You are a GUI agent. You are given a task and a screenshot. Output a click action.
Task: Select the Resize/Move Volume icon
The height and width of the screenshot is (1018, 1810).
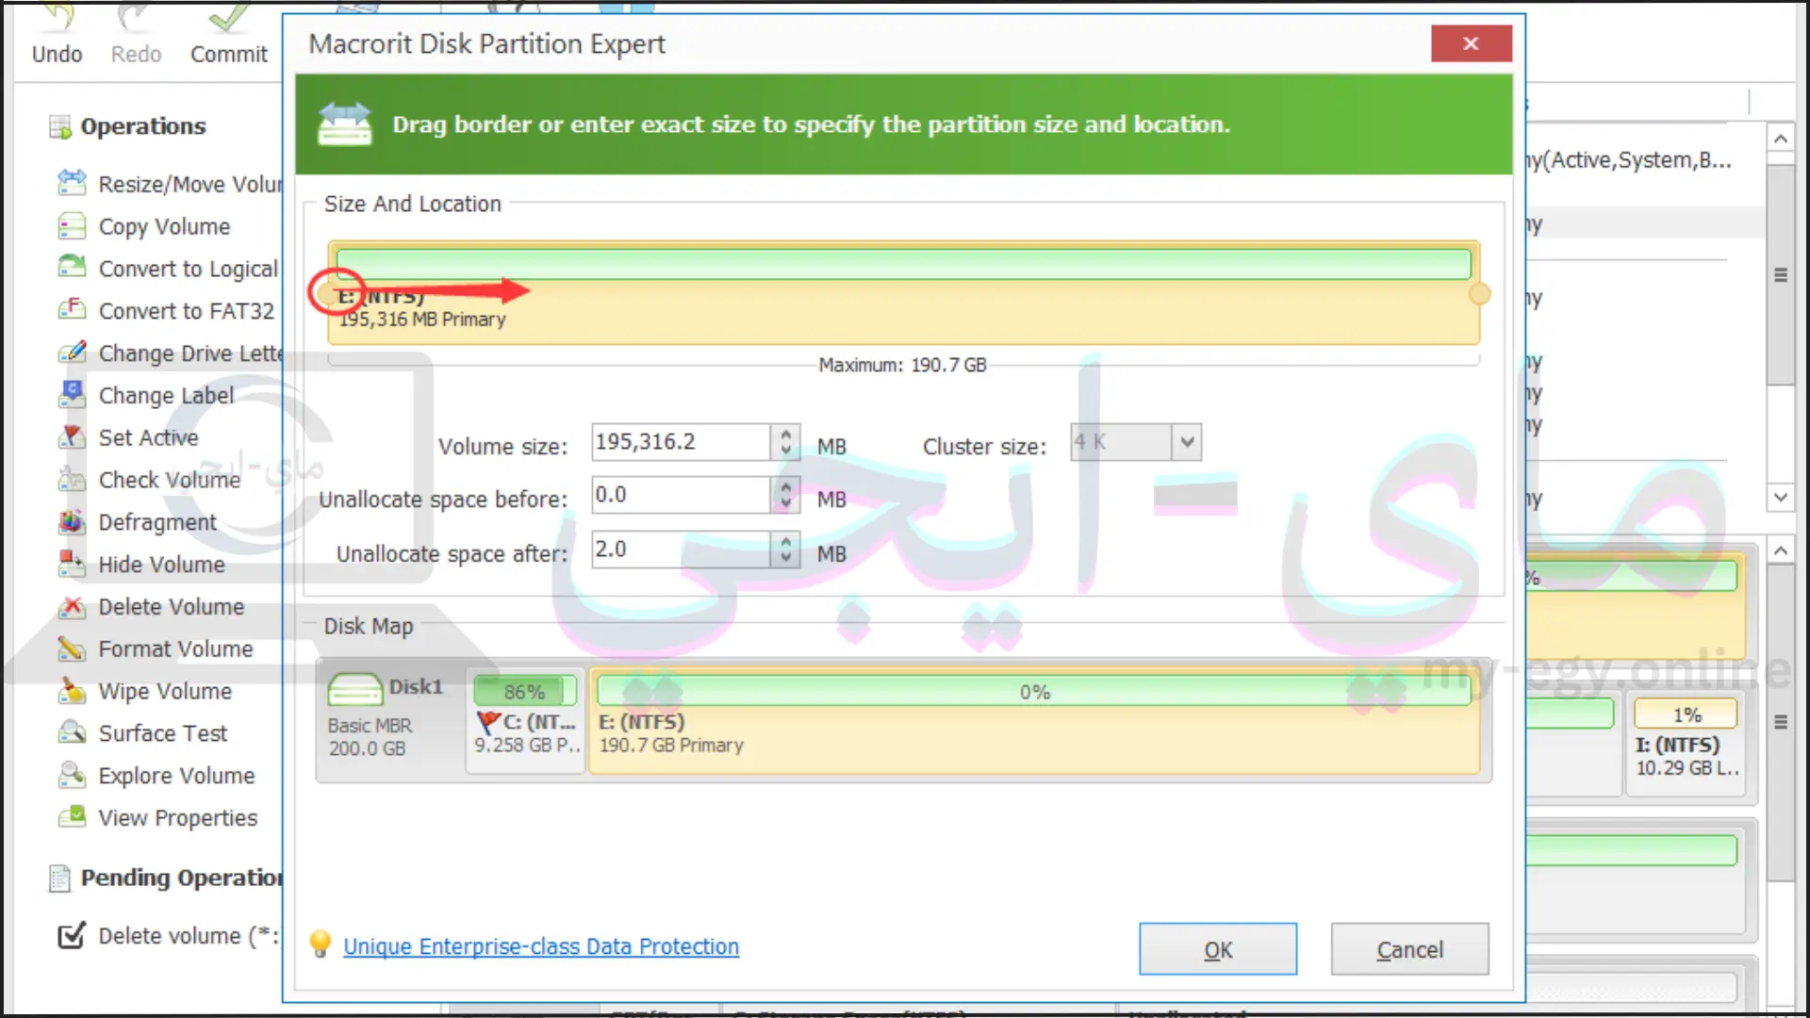[72, 183]
